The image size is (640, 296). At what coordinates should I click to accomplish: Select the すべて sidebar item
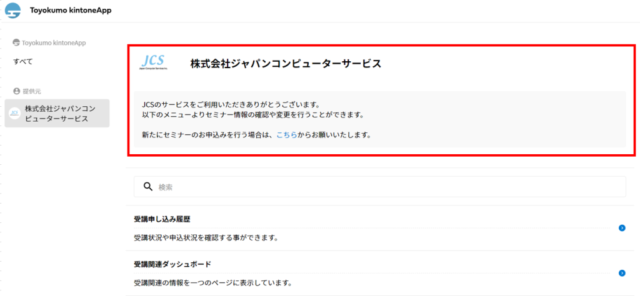23,62
